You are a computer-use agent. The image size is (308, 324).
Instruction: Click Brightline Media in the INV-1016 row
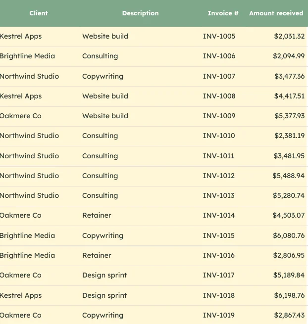tap(27, 256)
